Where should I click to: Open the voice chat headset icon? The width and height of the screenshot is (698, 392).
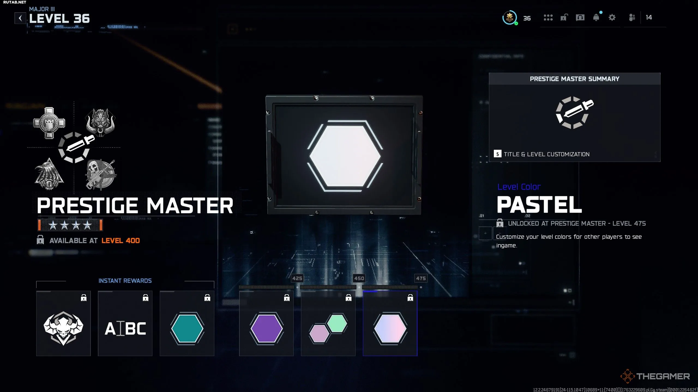tap(580, 18)
